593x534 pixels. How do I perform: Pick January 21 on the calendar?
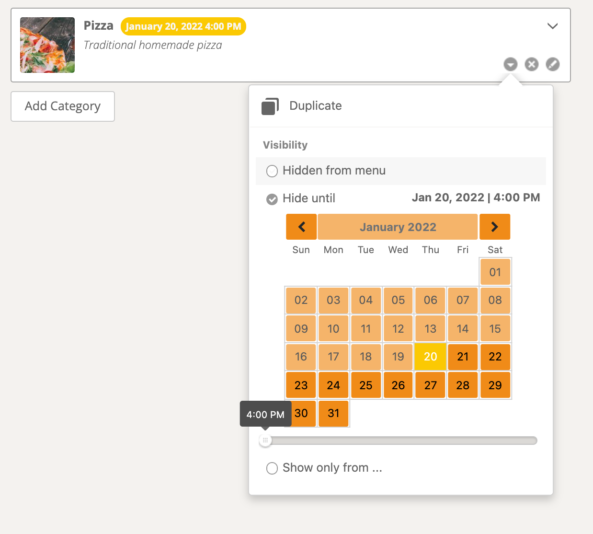point(463,357)
